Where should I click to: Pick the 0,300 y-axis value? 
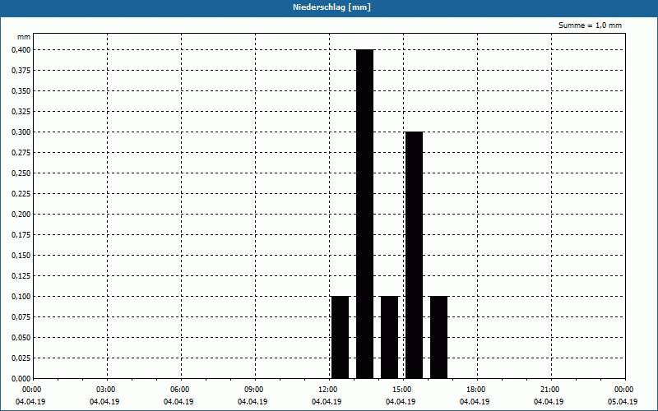(x=21, y=132)
